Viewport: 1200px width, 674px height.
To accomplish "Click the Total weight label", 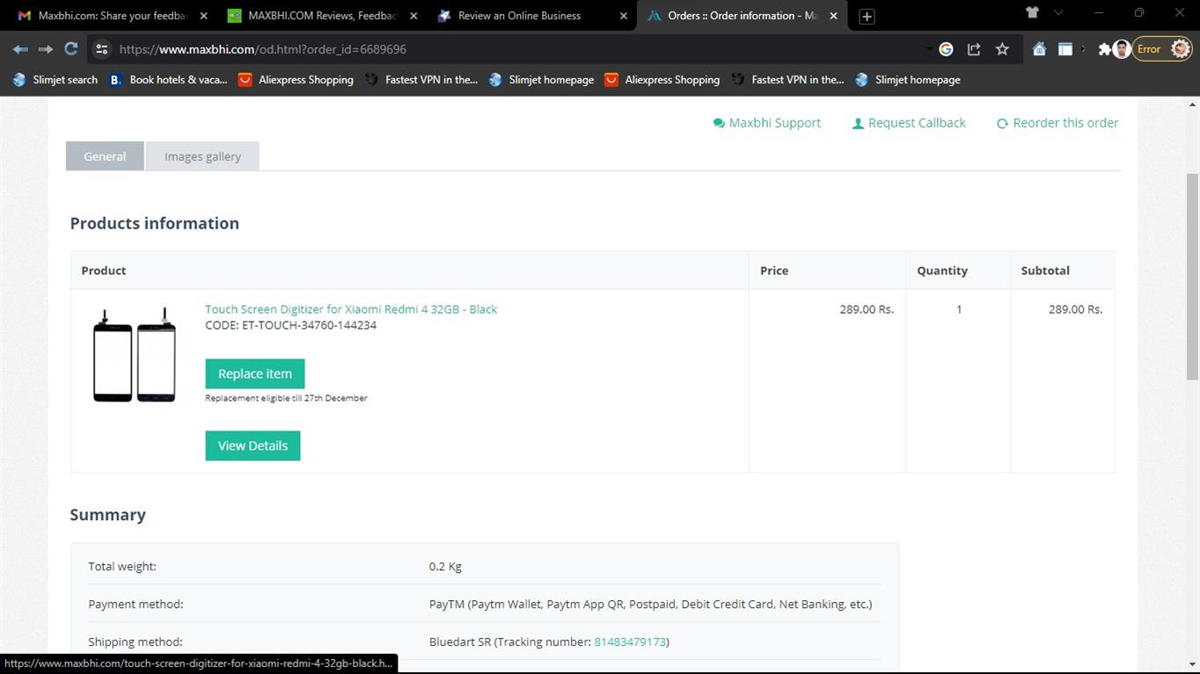I will coord(122,567).
